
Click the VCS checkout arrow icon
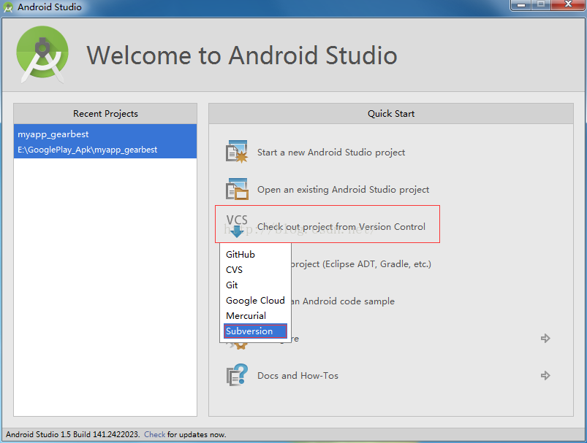pos(237,226)
